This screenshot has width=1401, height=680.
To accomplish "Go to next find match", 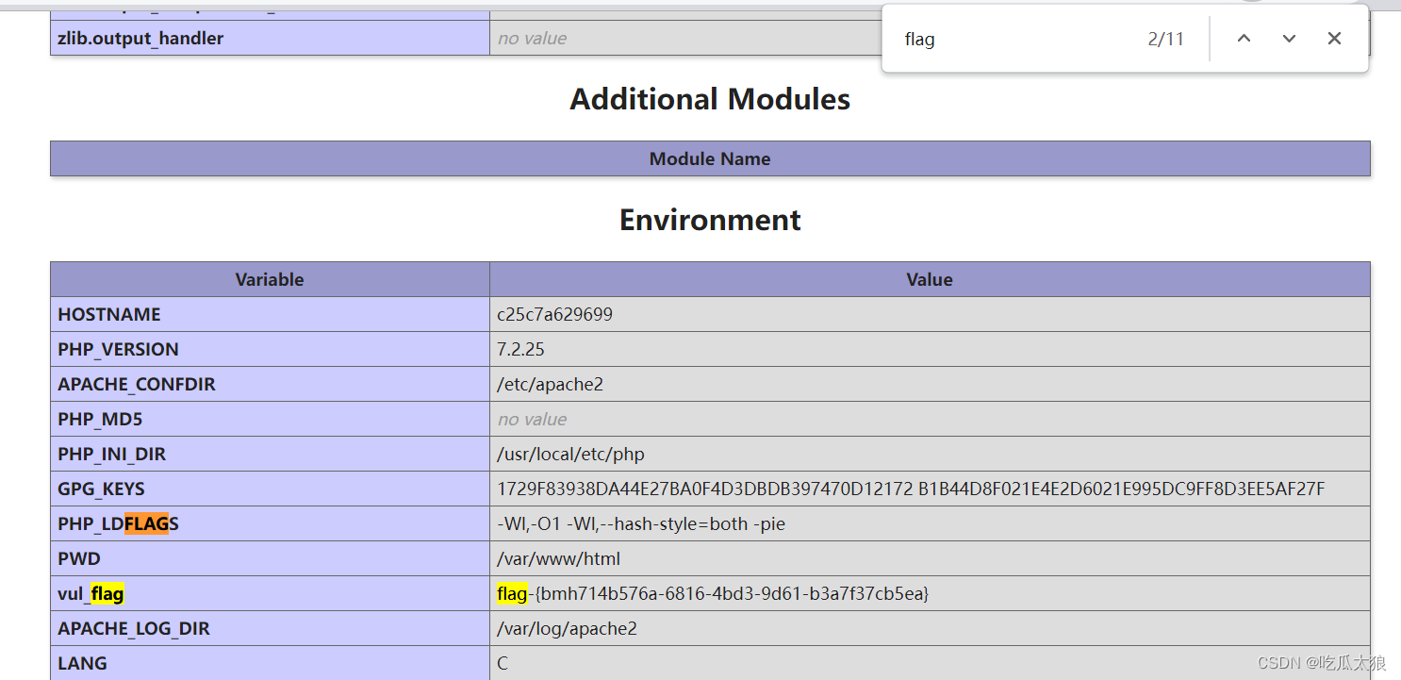I will (1289, 39).
